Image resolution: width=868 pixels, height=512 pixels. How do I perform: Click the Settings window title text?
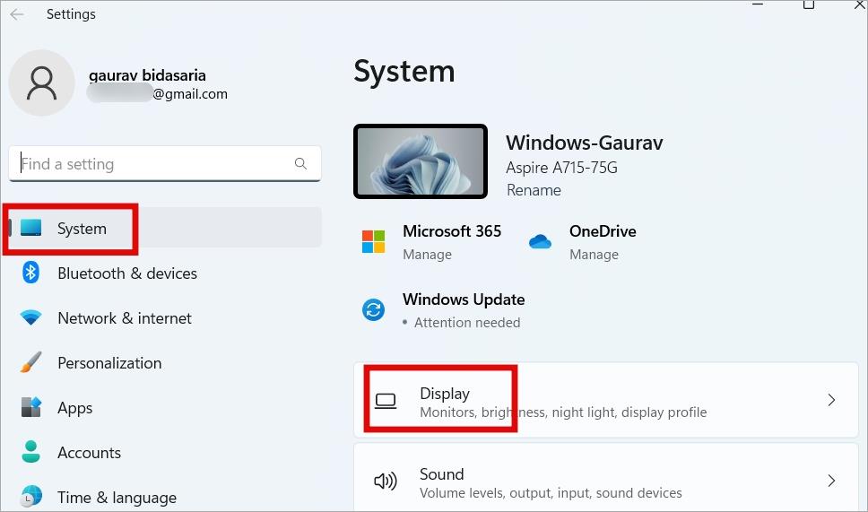point(71,14)
